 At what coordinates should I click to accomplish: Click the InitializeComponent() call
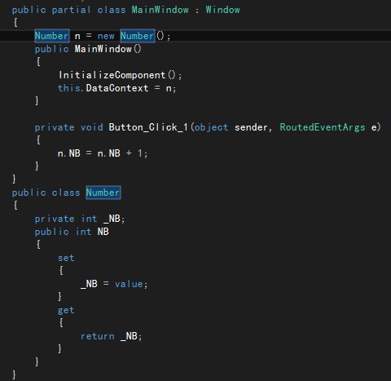(x=120, y=75)
